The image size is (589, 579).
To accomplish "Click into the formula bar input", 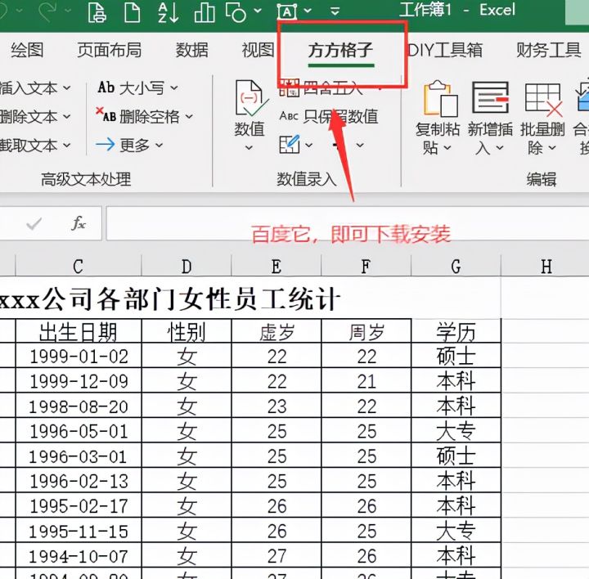I will point(348,223).
